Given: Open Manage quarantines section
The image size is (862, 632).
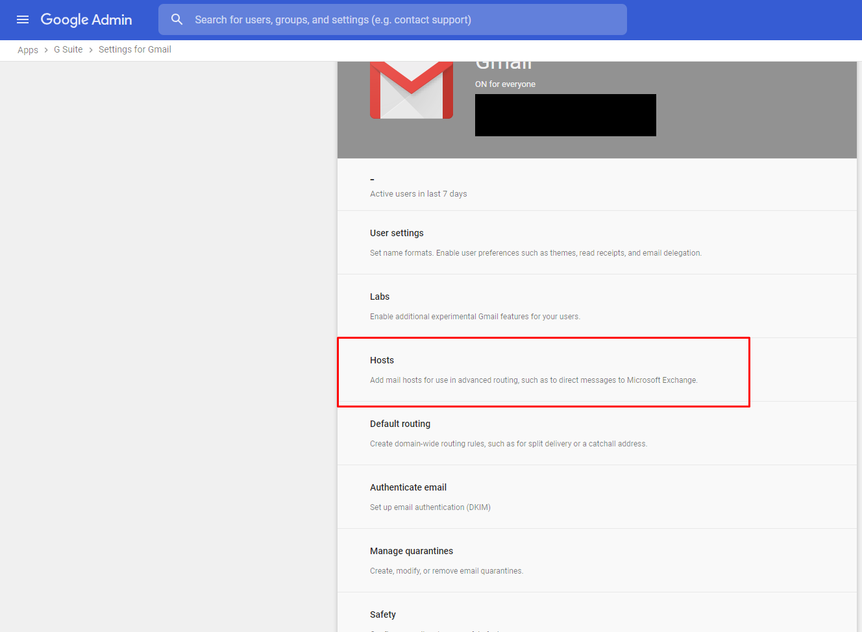Looking at the screenshot, I should [x=412, y=551].
